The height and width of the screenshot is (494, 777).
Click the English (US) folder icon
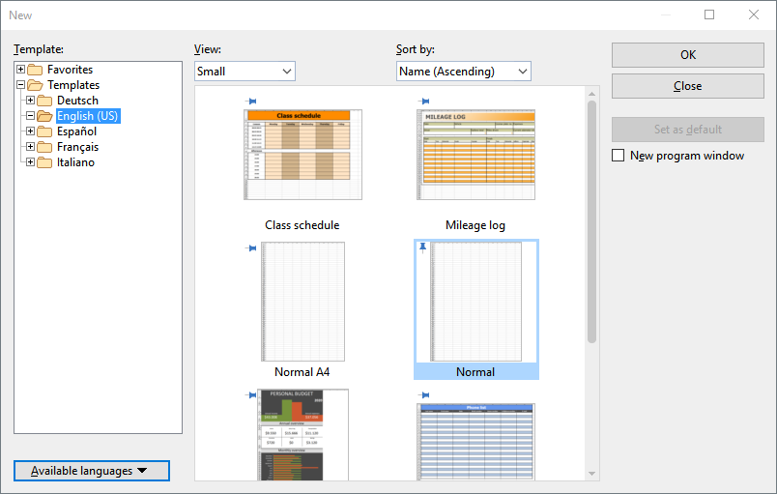coord(44,116)
